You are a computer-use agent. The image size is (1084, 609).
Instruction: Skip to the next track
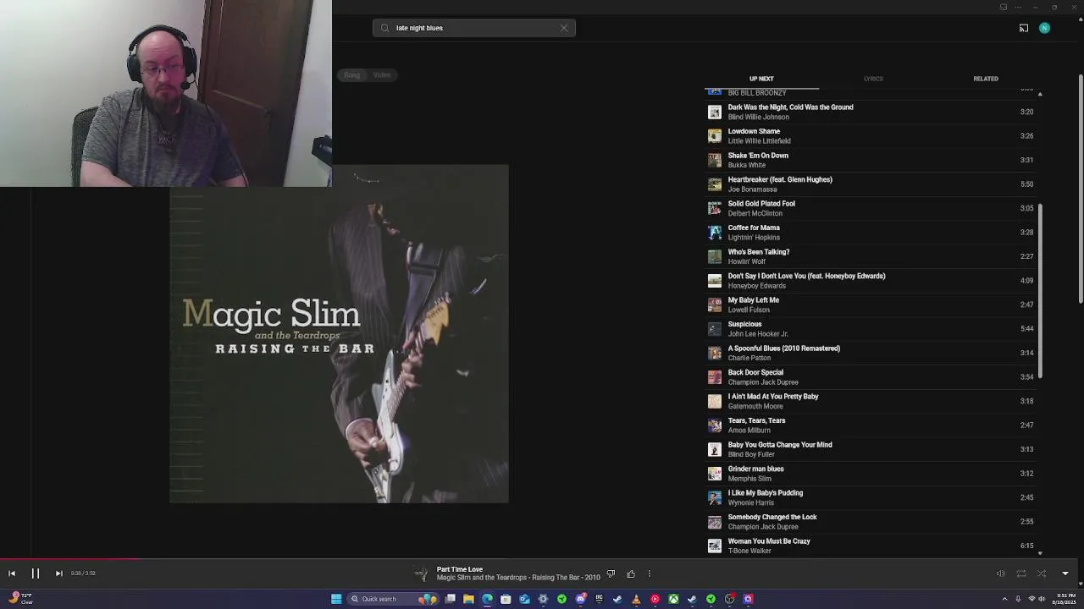pyautogui.click(x=58, y=573)
